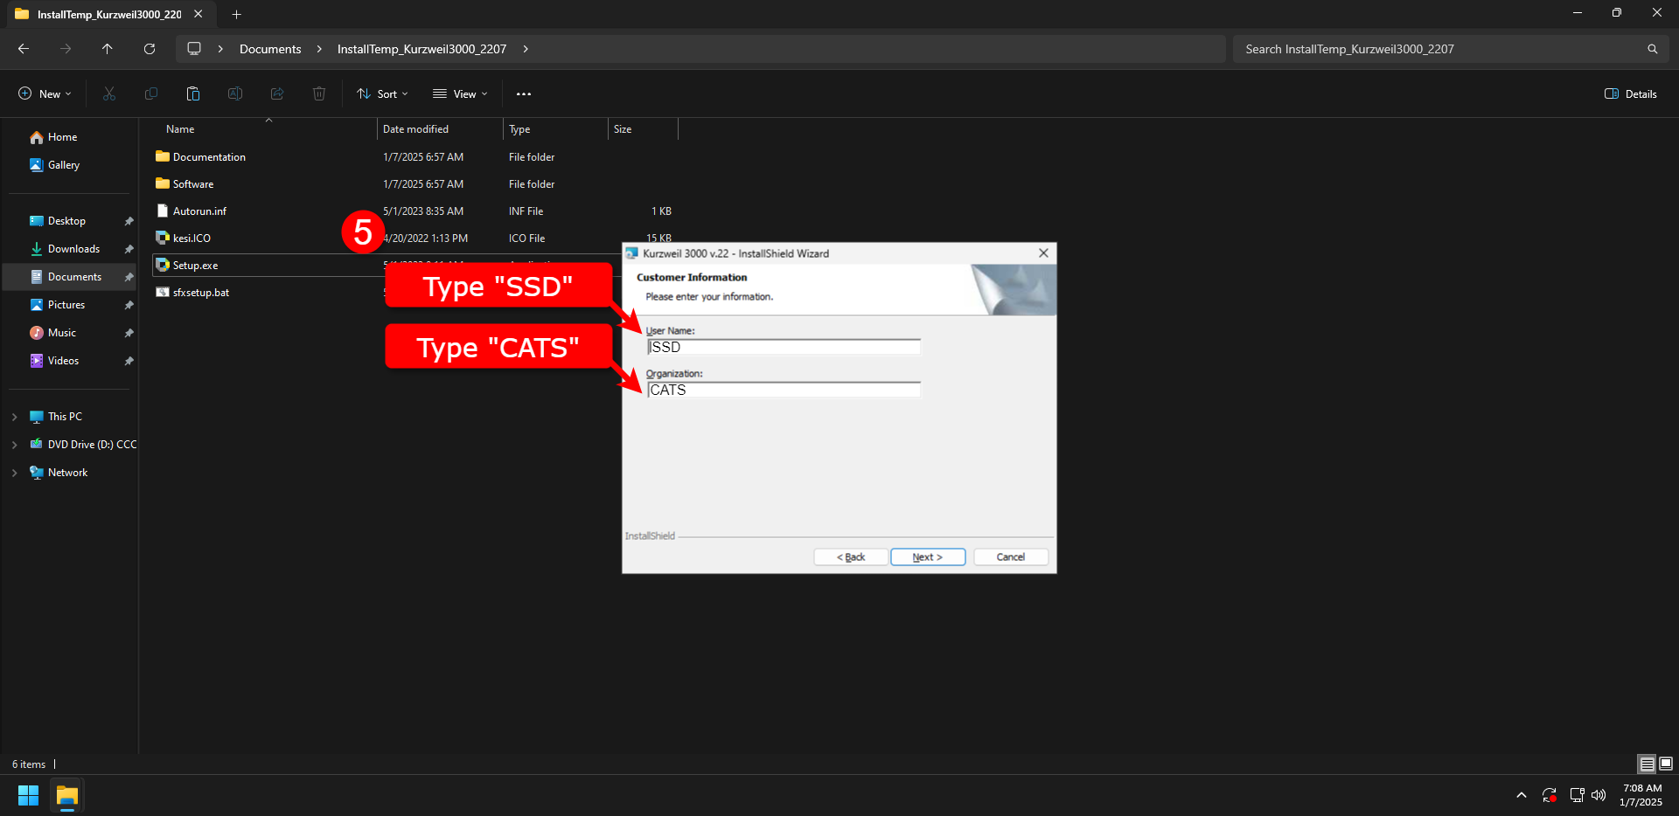The width and height of the screenshot is (1679, 816).
Task: Open Desktop in quick access
Action: [x=67, y=221]
